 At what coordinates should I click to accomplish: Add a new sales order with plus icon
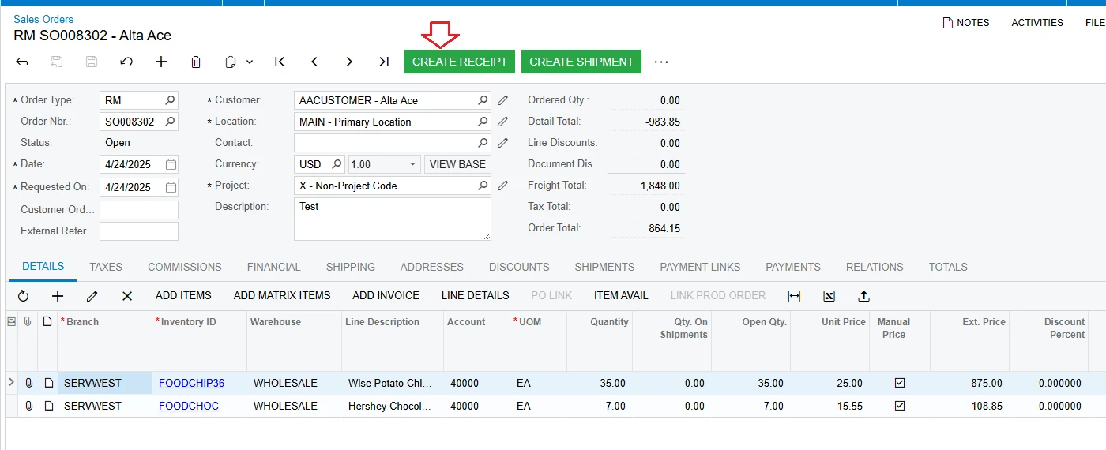161,62
